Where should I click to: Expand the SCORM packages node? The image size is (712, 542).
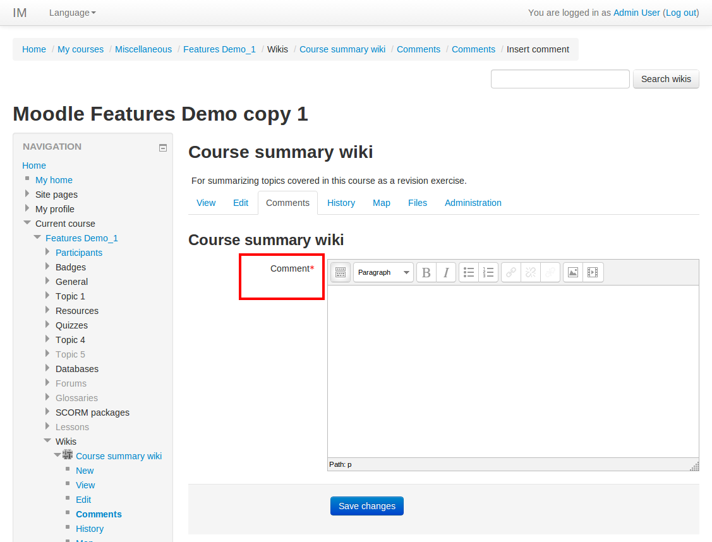47,412
